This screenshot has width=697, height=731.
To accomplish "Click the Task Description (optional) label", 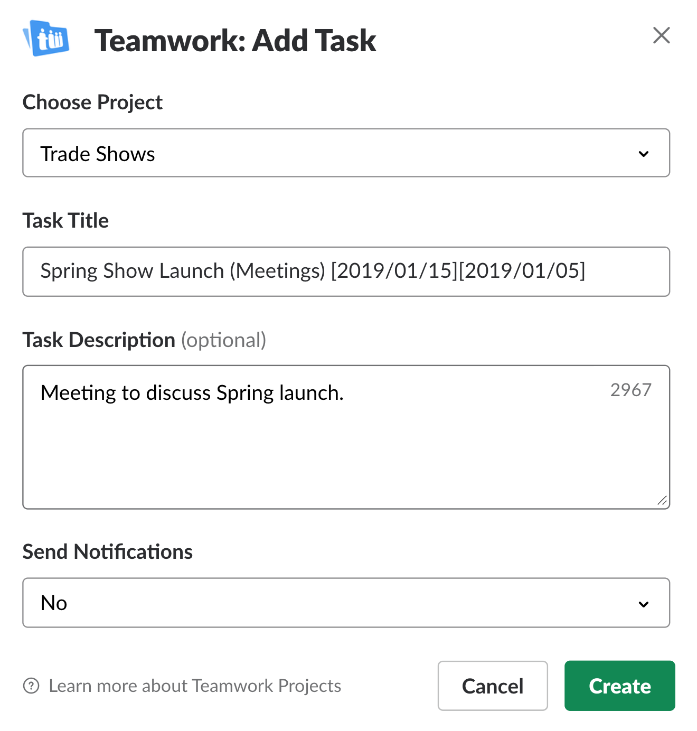I will coord(144,340).
